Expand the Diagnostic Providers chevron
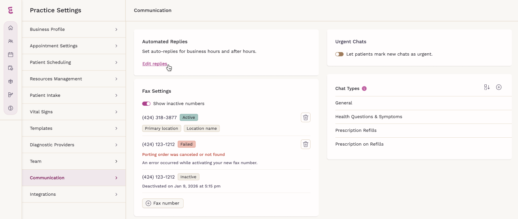518x219 pixels. tap(116, 145)
